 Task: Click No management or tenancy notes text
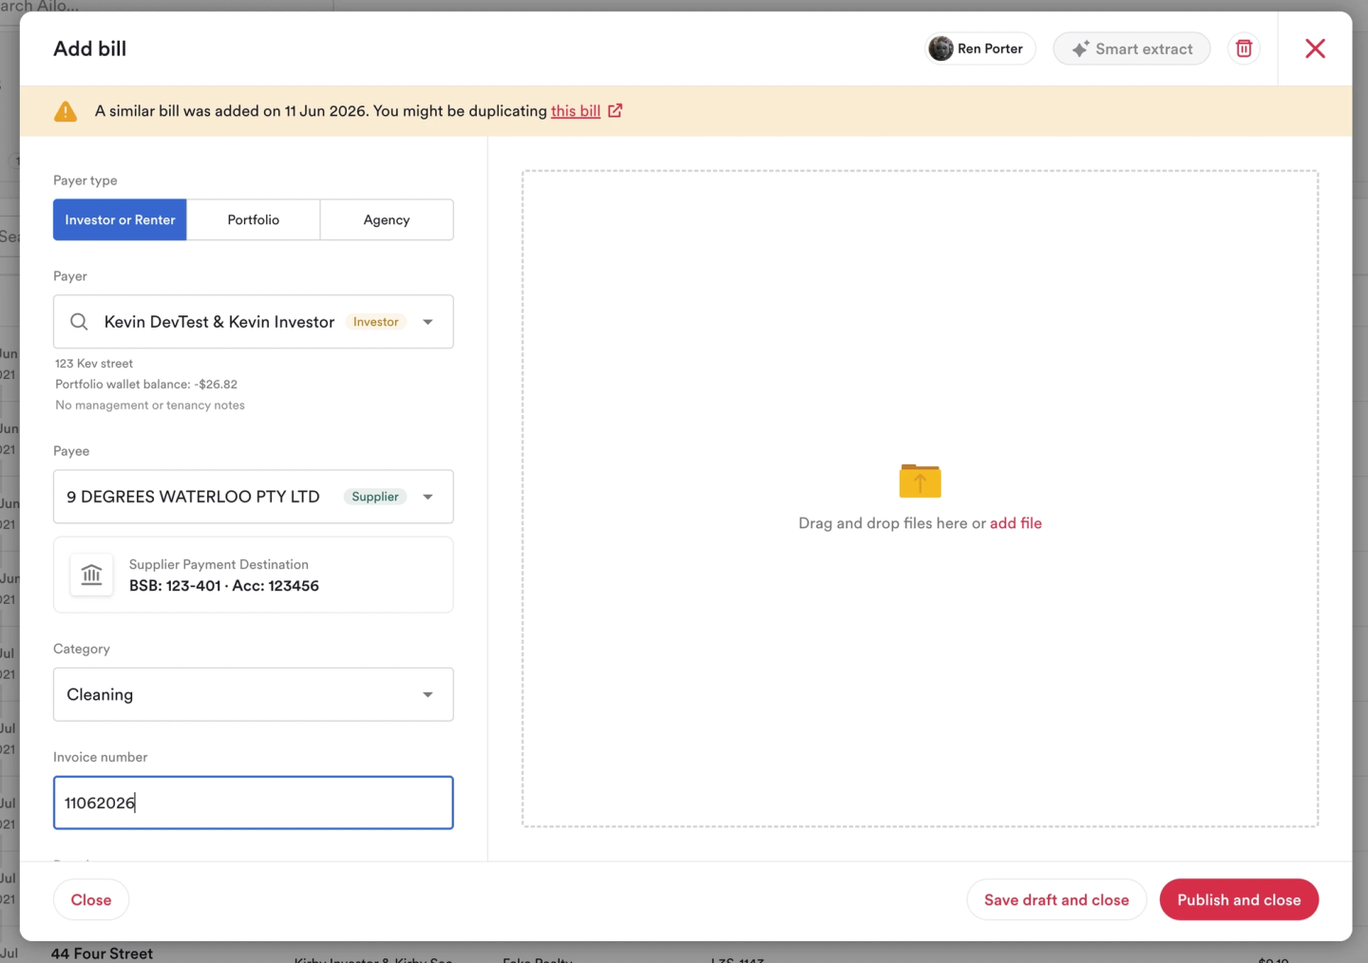(x=150, y=406)
